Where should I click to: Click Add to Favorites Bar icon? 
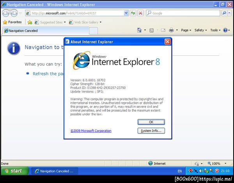pyautogui.click(x=30, y=22)
